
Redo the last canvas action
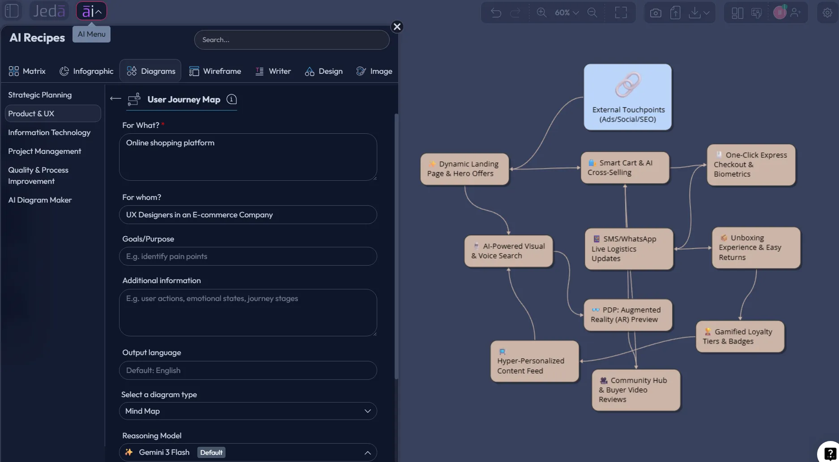click(x=515, y=13)
